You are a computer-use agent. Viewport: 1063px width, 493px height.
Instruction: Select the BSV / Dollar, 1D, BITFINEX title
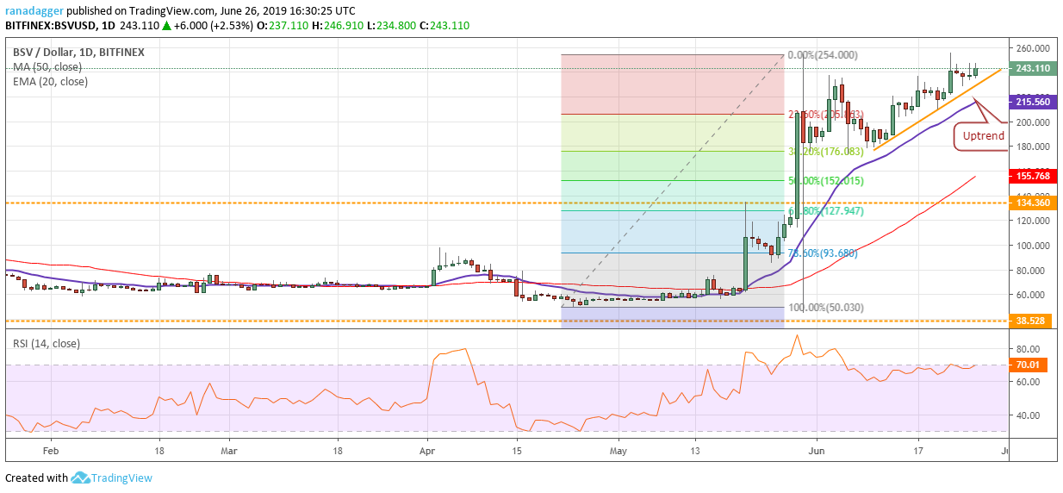point(78,52)
